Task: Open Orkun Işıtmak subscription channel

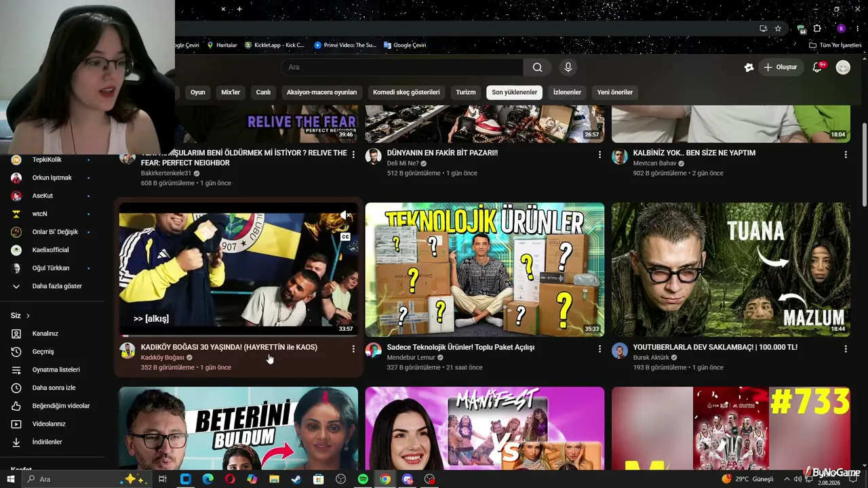Action: (52, 178)
